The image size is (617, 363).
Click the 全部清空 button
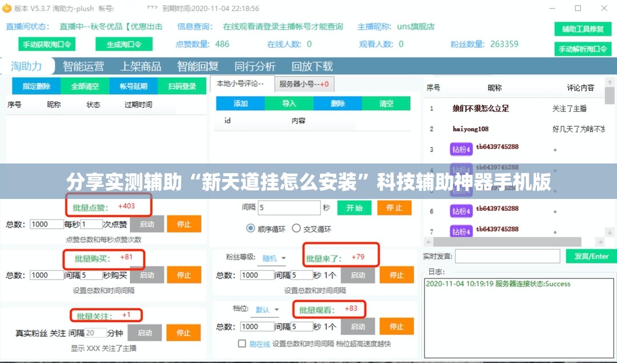pyautogui.click(x=85, y=86)
